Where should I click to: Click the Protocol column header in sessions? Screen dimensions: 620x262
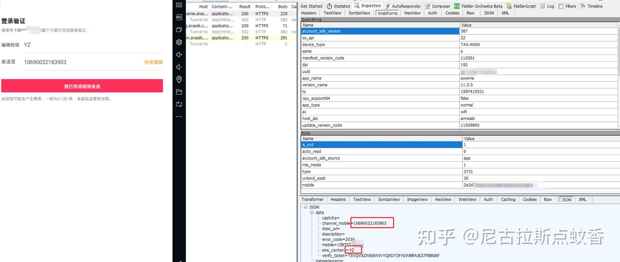pos(262,6)
